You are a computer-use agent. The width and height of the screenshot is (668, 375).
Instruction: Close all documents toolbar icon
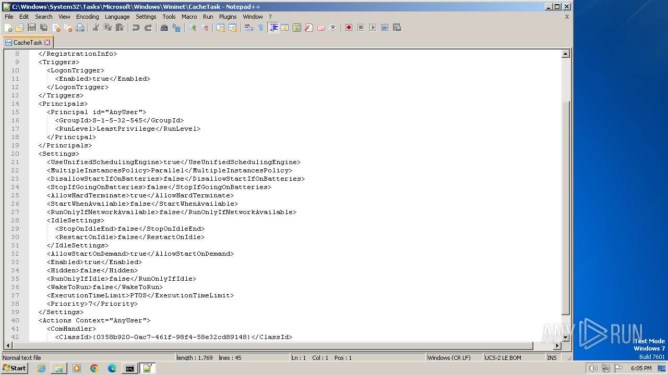click(68, 28)
